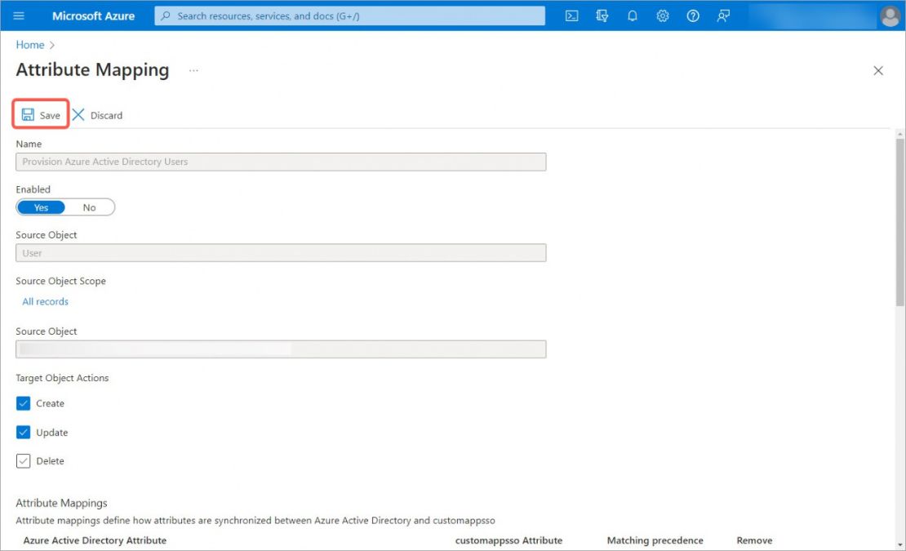906x551 pixels.
Task: Set Enabled toggle to Yes
Action: pyautogui.click(x=41, y=207)
